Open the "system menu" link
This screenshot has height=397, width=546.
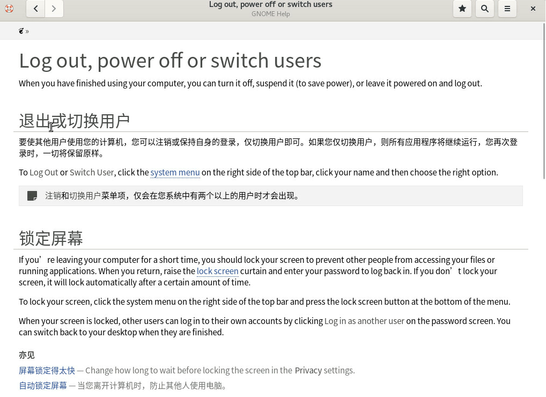175,172
